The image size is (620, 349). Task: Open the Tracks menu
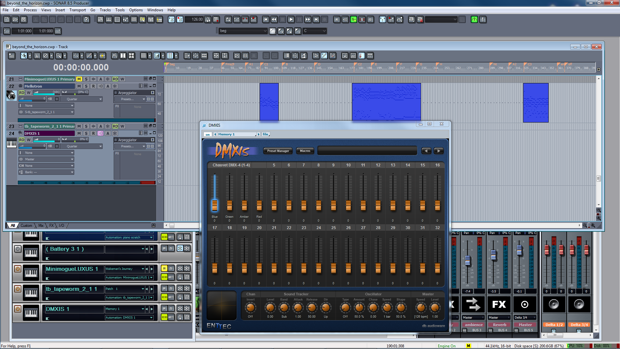tap(105, 10)
